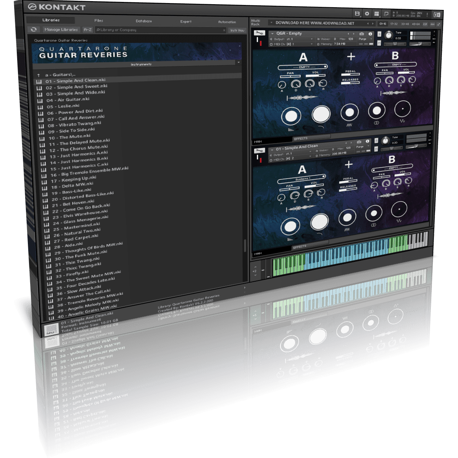Switch to the Libraries tab
This screenshot has height=458, width=458.
(51, 20)
